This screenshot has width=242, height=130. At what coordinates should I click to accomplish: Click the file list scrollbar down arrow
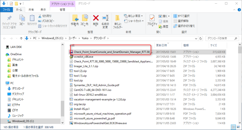(x=240, y=123)
